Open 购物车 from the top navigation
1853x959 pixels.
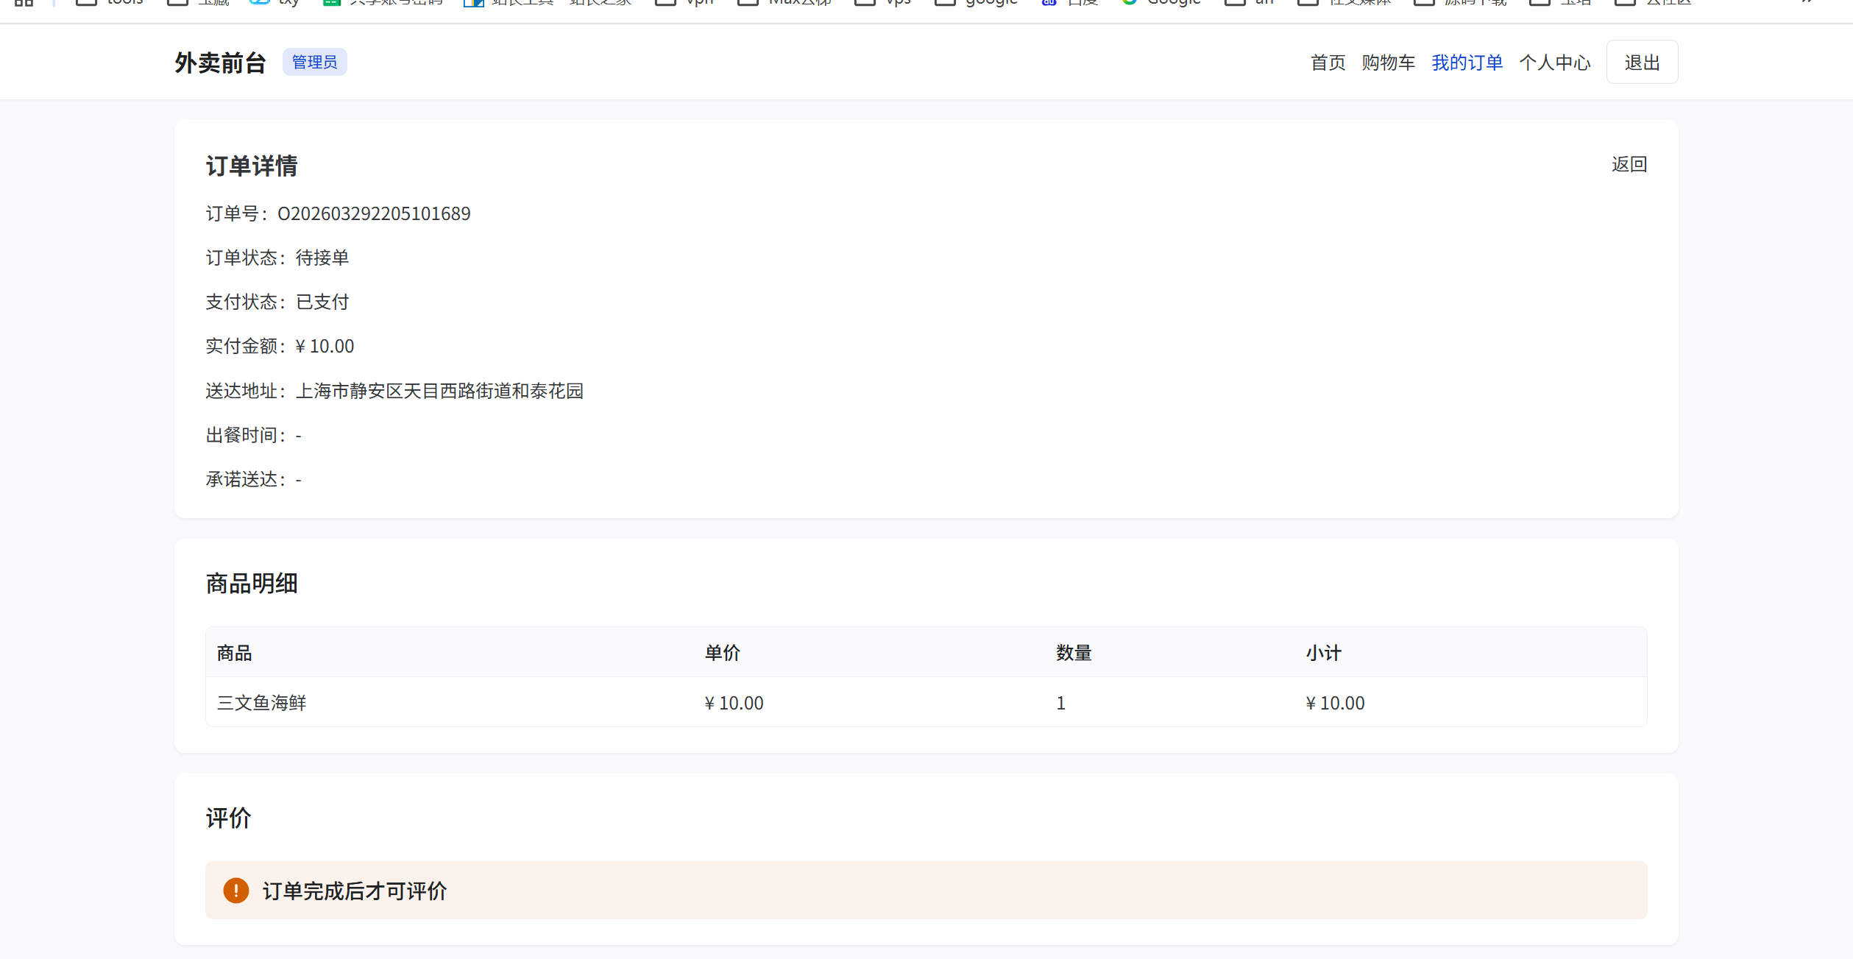(x=1388, y=63)
